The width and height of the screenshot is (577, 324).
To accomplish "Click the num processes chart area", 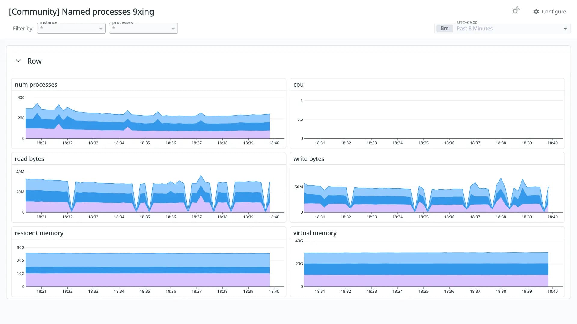I will point(155,117).
